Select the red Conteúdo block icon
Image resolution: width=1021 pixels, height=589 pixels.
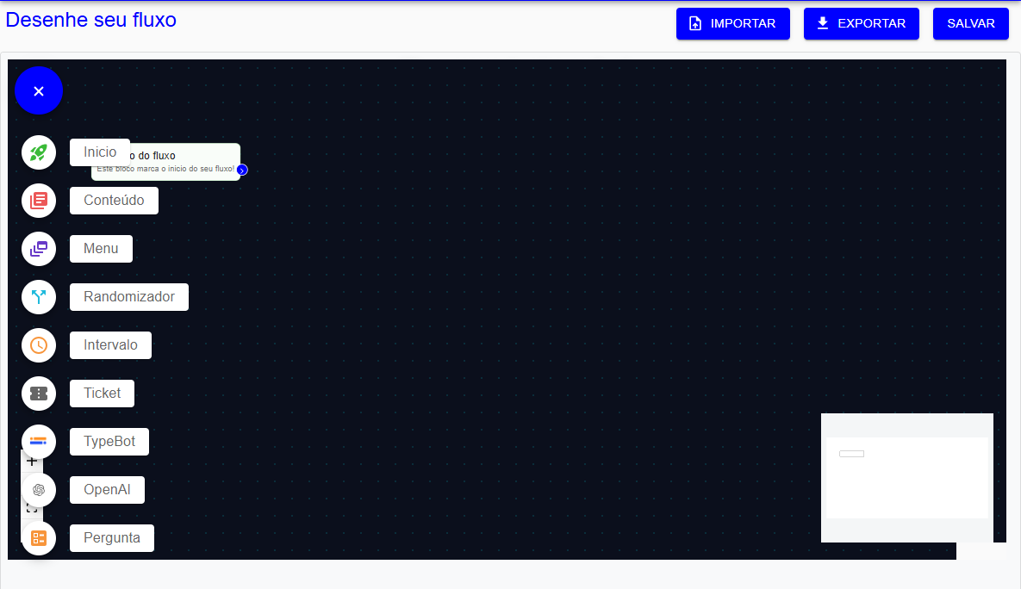pyautogui.click(x=39, y=201)
